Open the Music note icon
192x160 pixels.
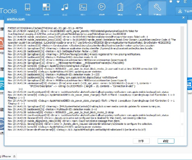(65, 8)
